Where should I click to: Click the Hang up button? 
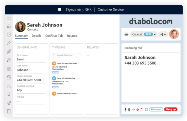[171, 109]
